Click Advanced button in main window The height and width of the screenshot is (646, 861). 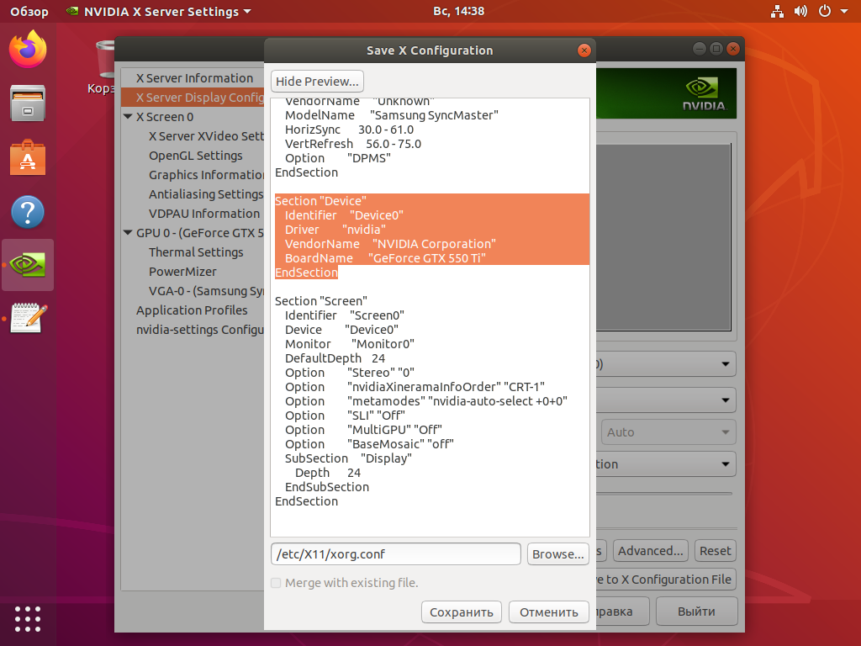651,551
